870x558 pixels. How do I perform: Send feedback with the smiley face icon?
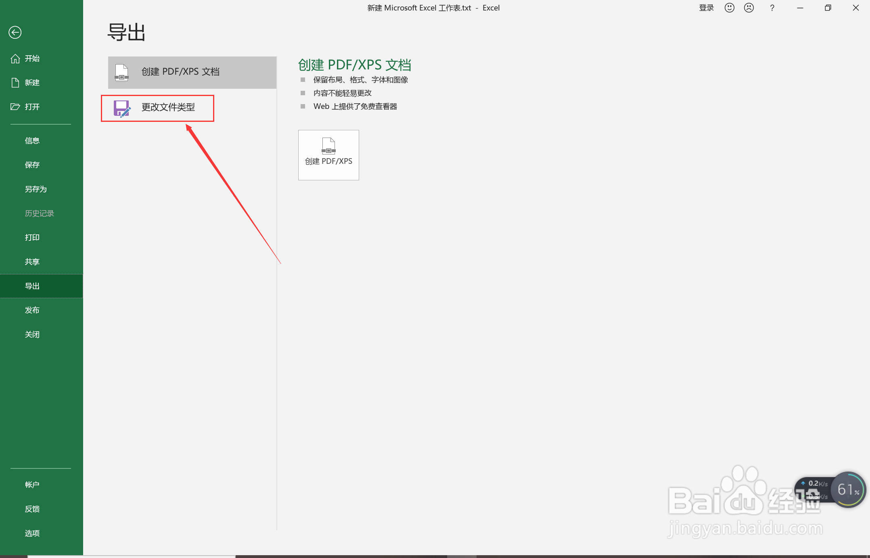click(x=729, y=8)
